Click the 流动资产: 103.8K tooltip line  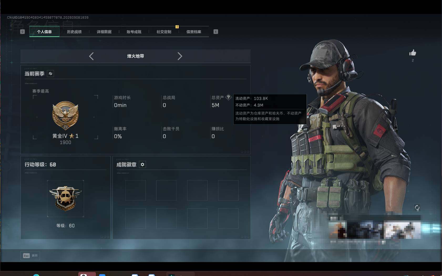pyautogui.click(x=252, y=98)
